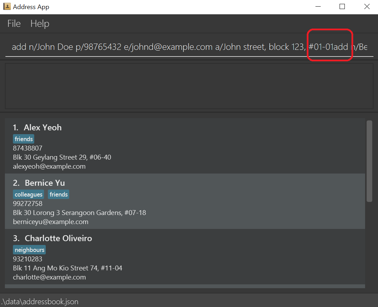Viewport: 378px width, 307px height.
Task: Maximize the Address App window
Action: click(342, 7)
